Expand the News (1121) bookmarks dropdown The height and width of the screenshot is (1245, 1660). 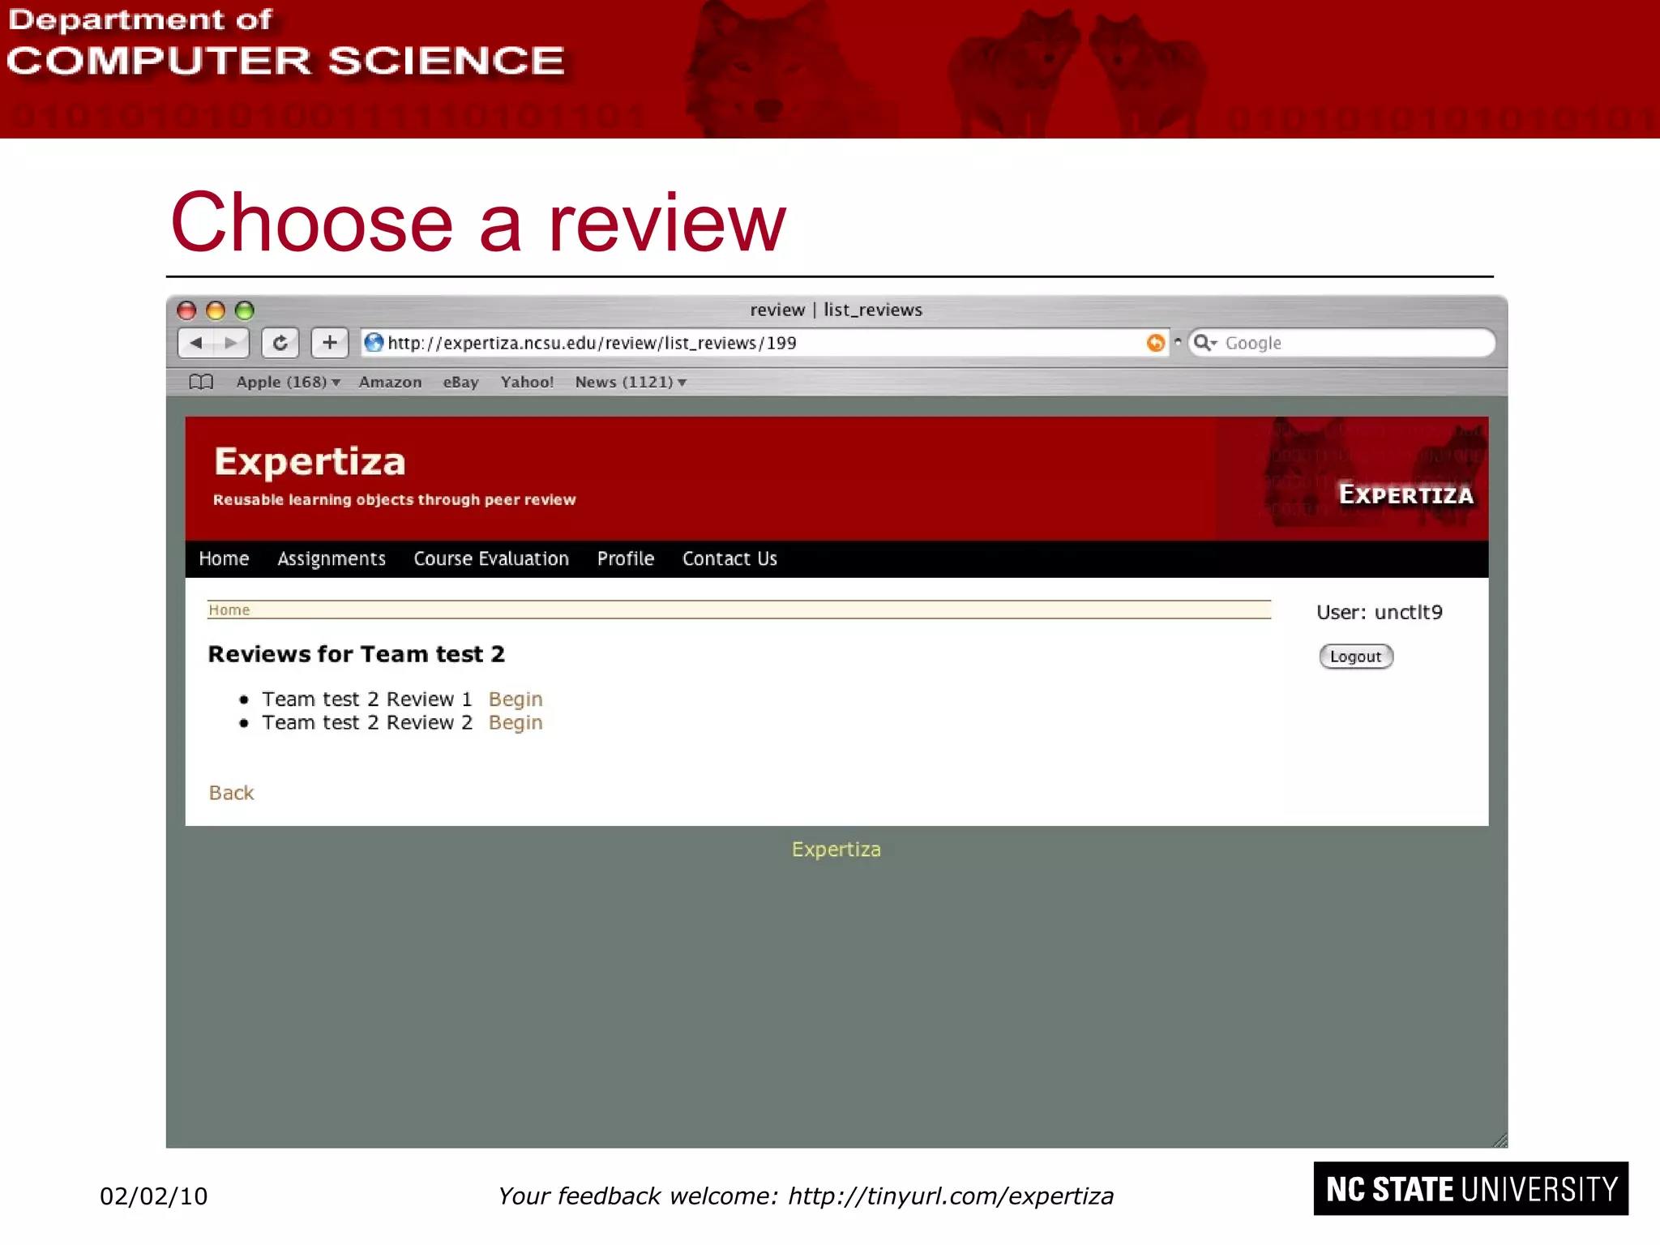[x=630, y=382]
